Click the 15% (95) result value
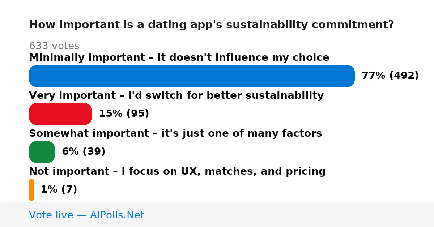This screenshot has height=227, width=434. click(124, 114)
